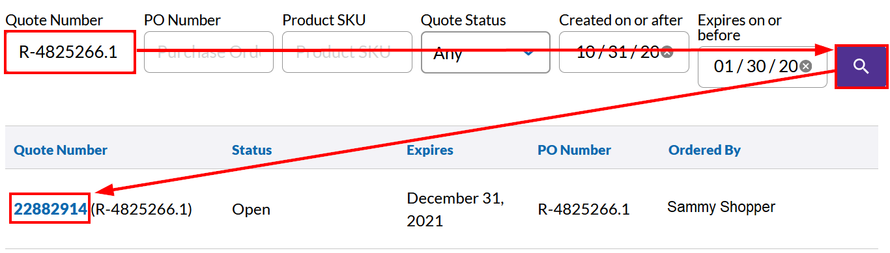890x253 pixels.
Task: Sort results by Ordered By column
Action: [x=704, y=150]
